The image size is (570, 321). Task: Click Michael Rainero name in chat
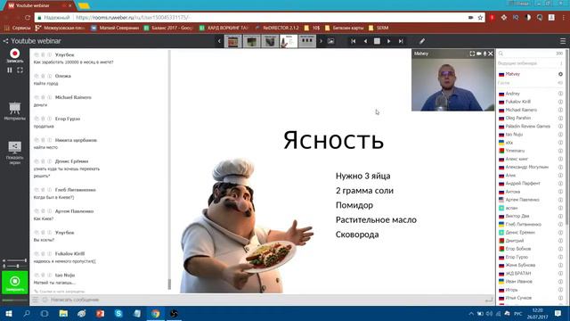point(73,97)
